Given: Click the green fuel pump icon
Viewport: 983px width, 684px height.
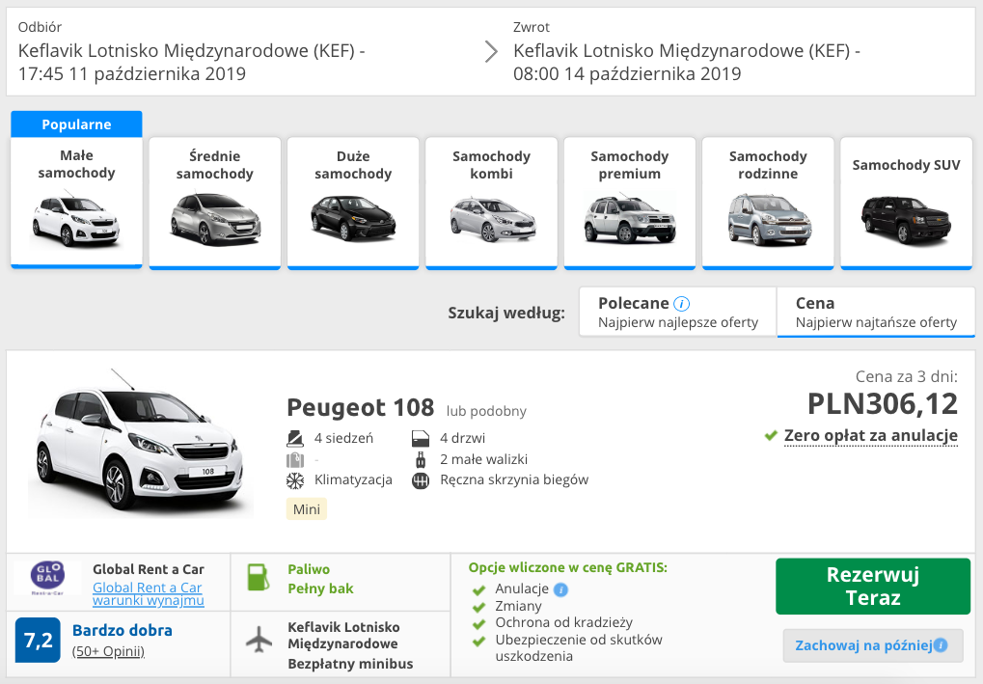Looking at the screenshot, I should [259, 578].
